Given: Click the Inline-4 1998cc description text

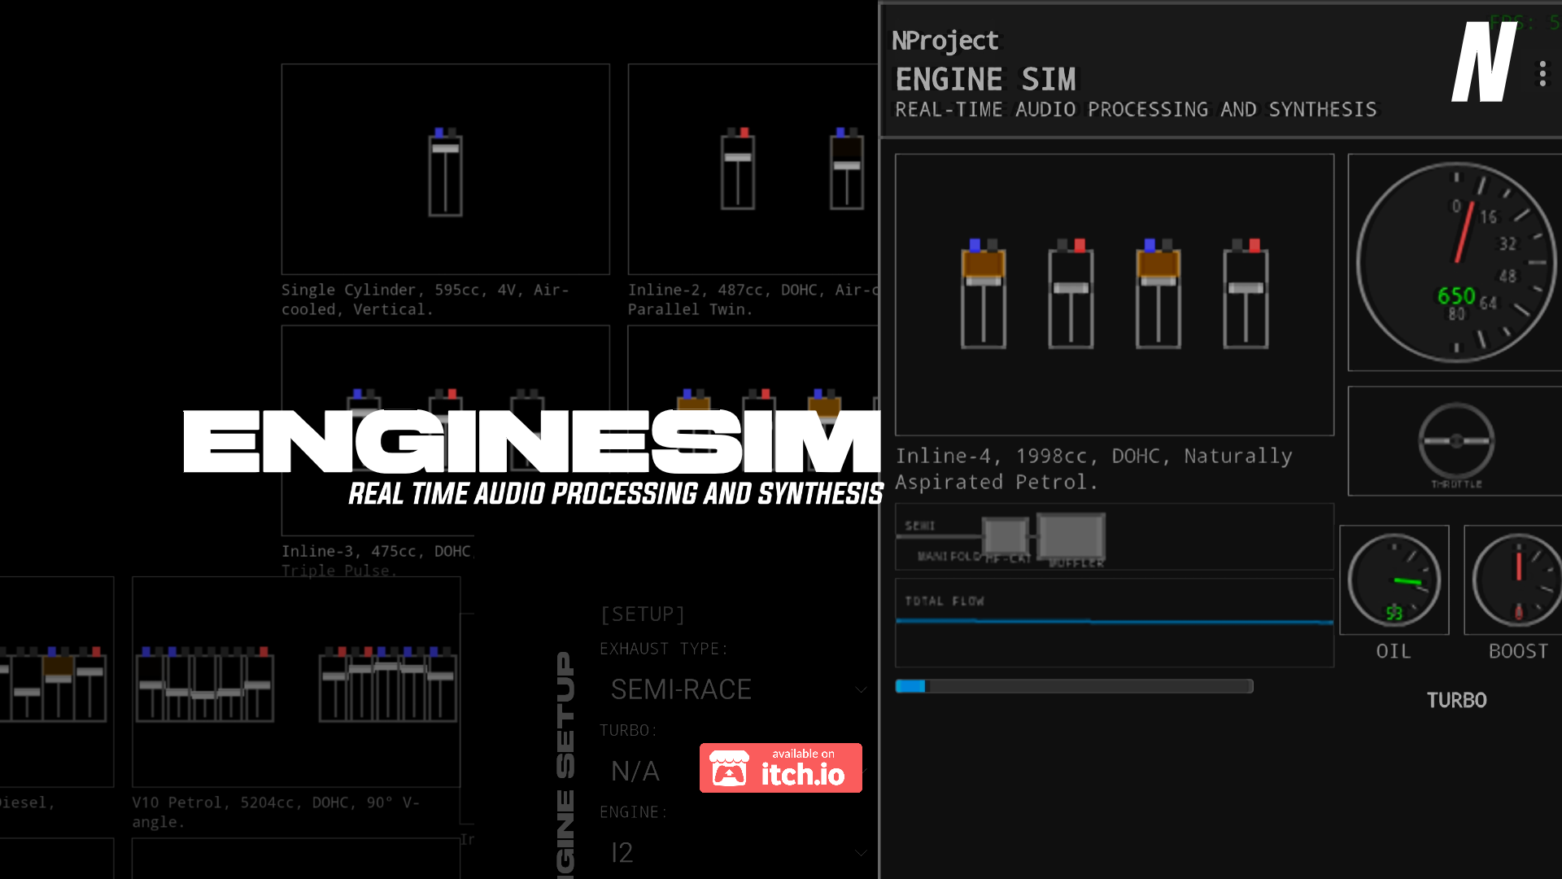Looking at the screenshot, I should 1094,469.
